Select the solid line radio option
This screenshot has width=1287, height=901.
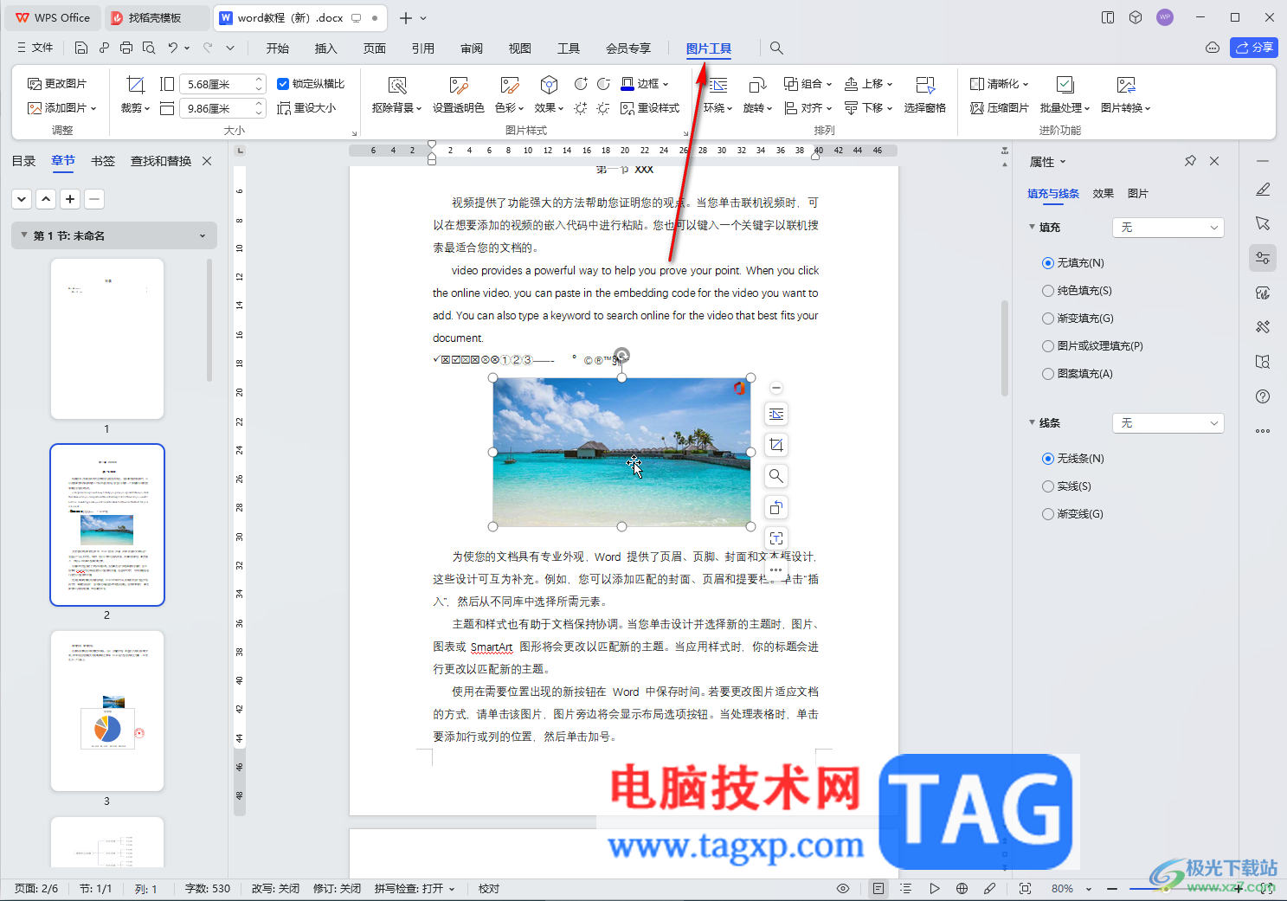(1048, 486)
